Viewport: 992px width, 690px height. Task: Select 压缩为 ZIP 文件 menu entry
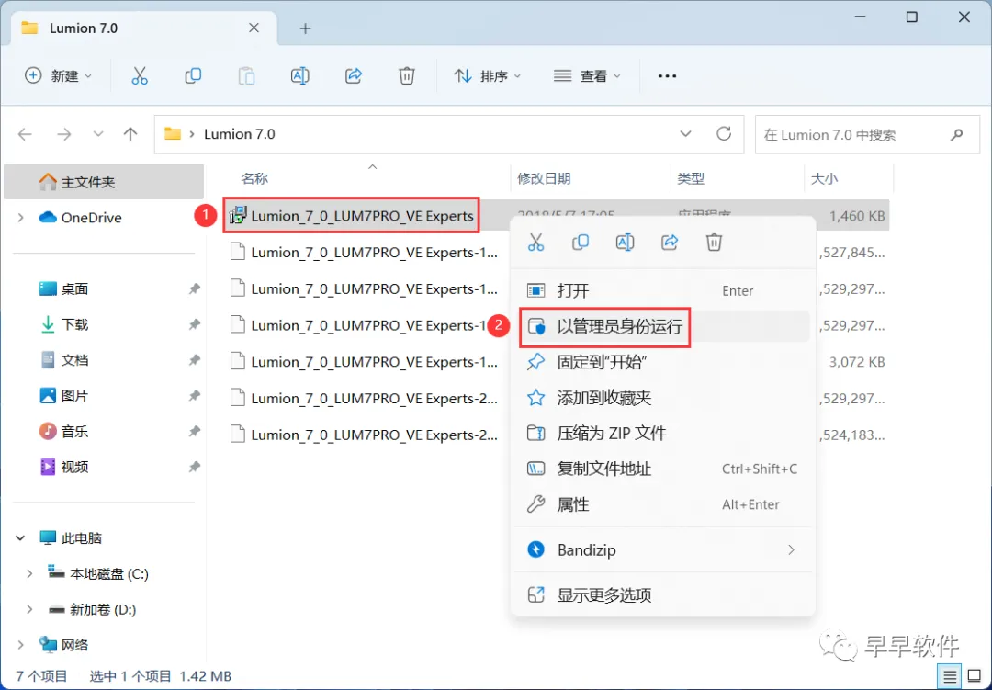(x=662, y=434)
